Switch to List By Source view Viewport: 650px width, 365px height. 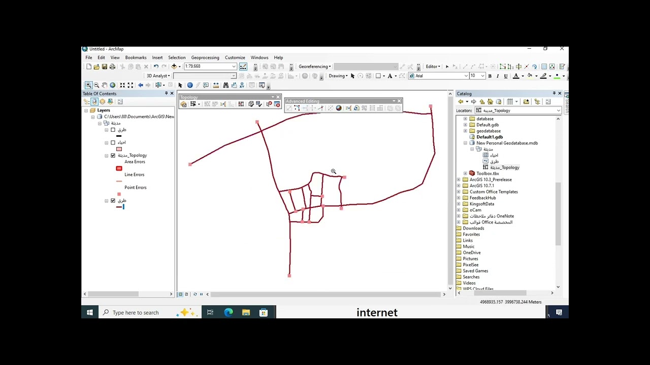click(x=94, y=101)
